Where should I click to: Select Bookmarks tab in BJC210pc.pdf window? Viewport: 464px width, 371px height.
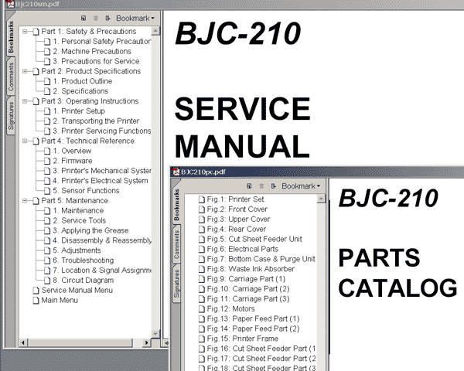(x=176, y=205)
